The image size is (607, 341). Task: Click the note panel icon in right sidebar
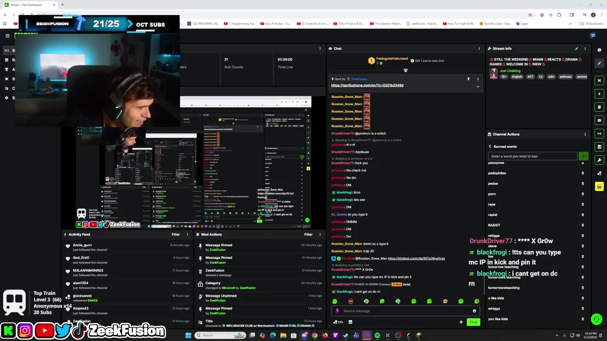pyautogui.click(x=599, y=107)
